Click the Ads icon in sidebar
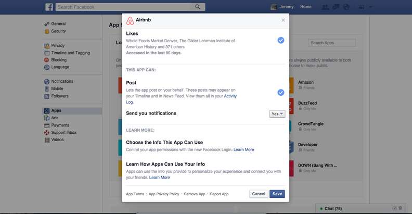Viewport: 412px width, 214px height. 47,118
